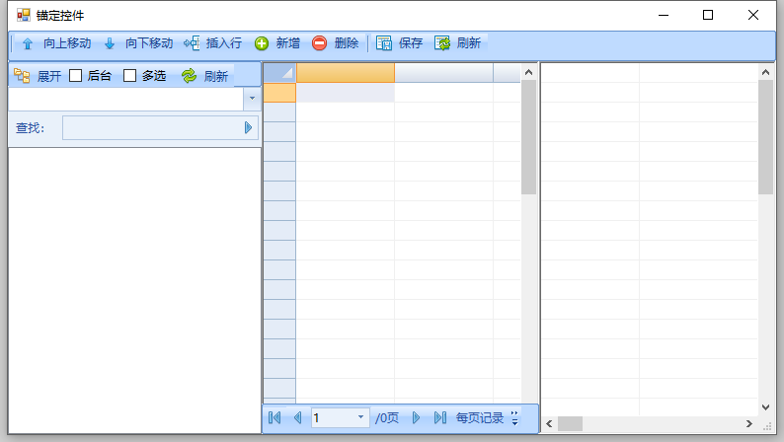Image resolution: width=784 pixels, height=442 pixels.
Task: Click the middle grid scroll up arrow
Action: 528,72
